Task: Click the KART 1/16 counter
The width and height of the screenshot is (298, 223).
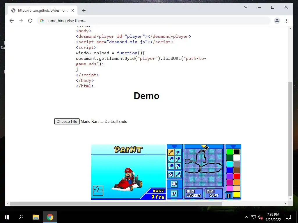Action: click(158, 194)
